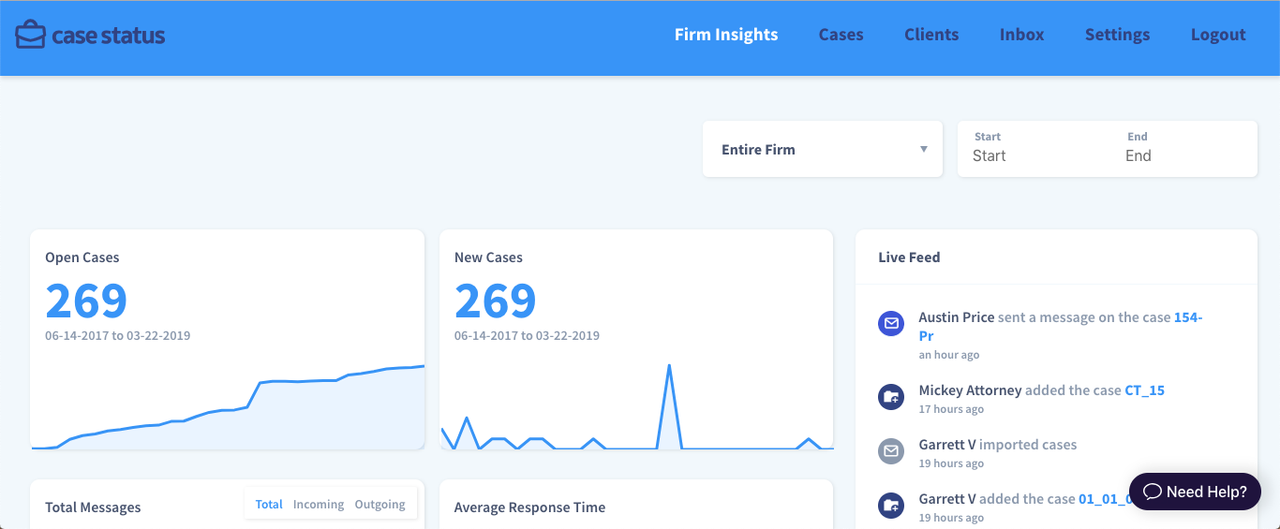Click the Logout link
The height and width of the screenshot is (529, 1280).
click(x=1218, y=35)
